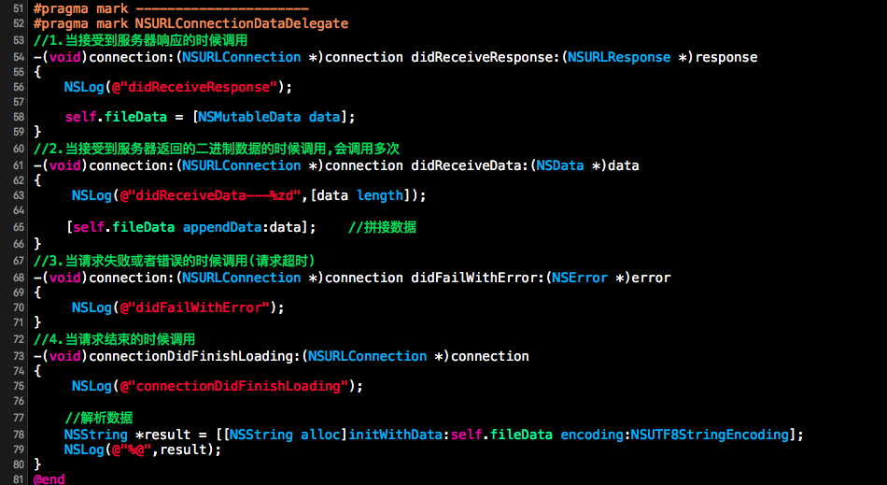Click line number 61 in the gutter

click(x=18, y=165)
